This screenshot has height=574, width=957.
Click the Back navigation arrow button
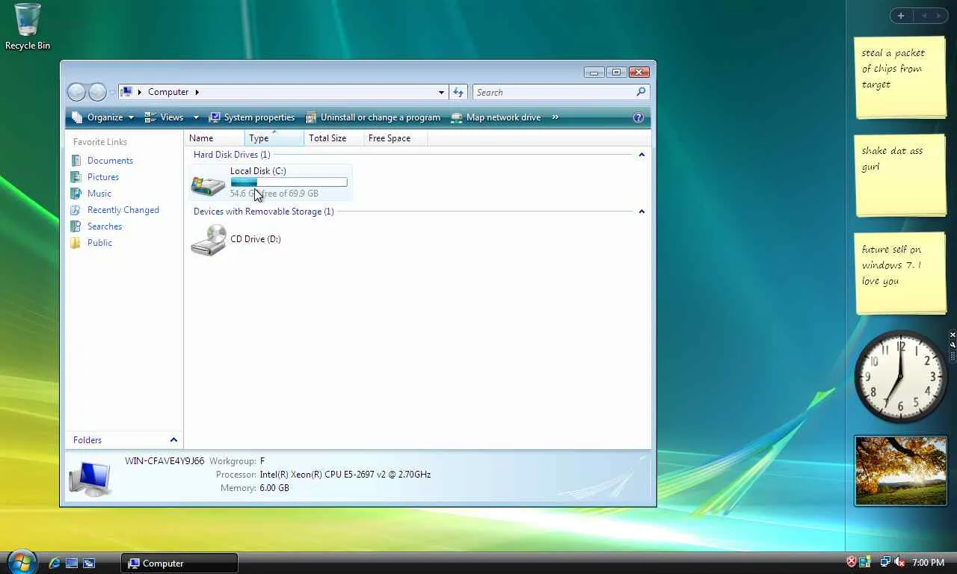tap(76, 92)
